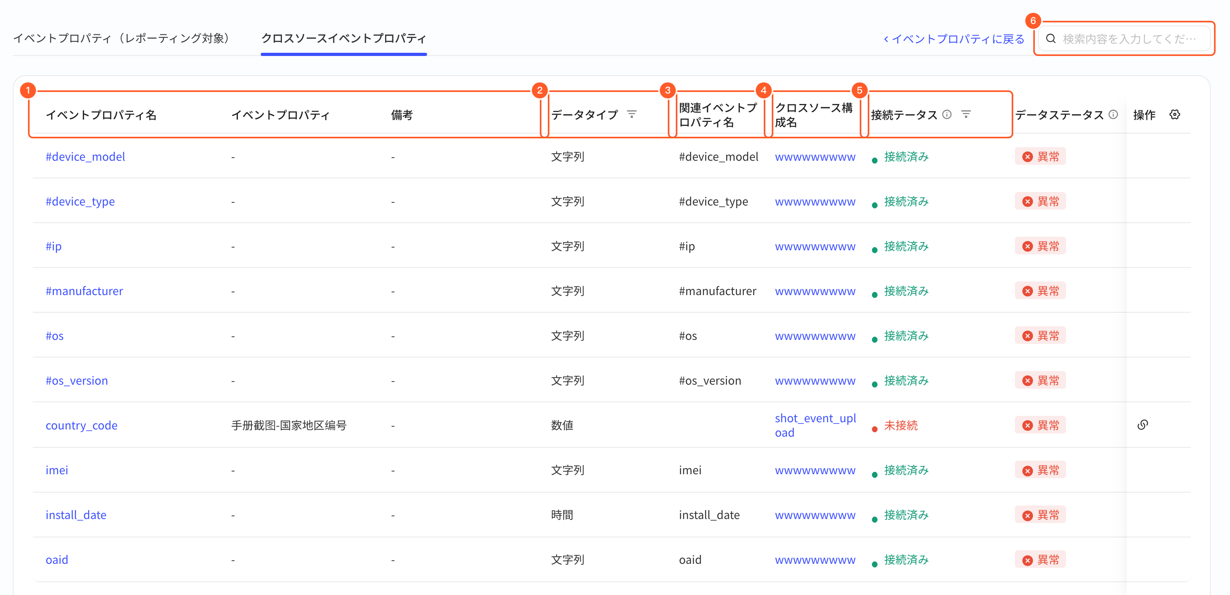Click the link icon in the country_code row

1142,425
